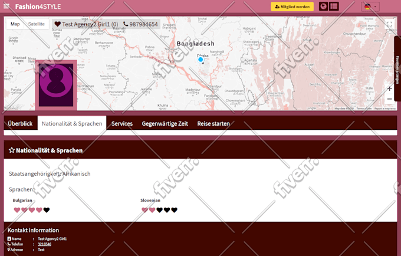Screen dimensions: 401x256
Task: Click the telephone link 3216546
Action: [44, 244]
